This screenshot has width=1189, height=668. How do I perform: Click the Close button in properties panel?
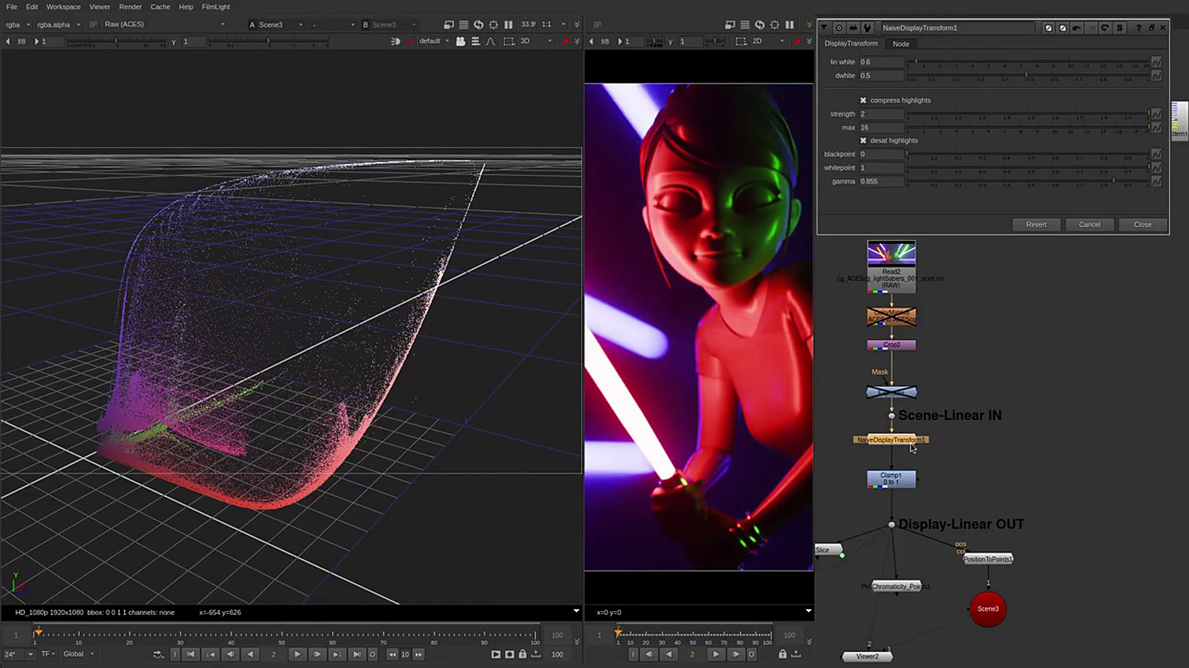point(1143,225)
